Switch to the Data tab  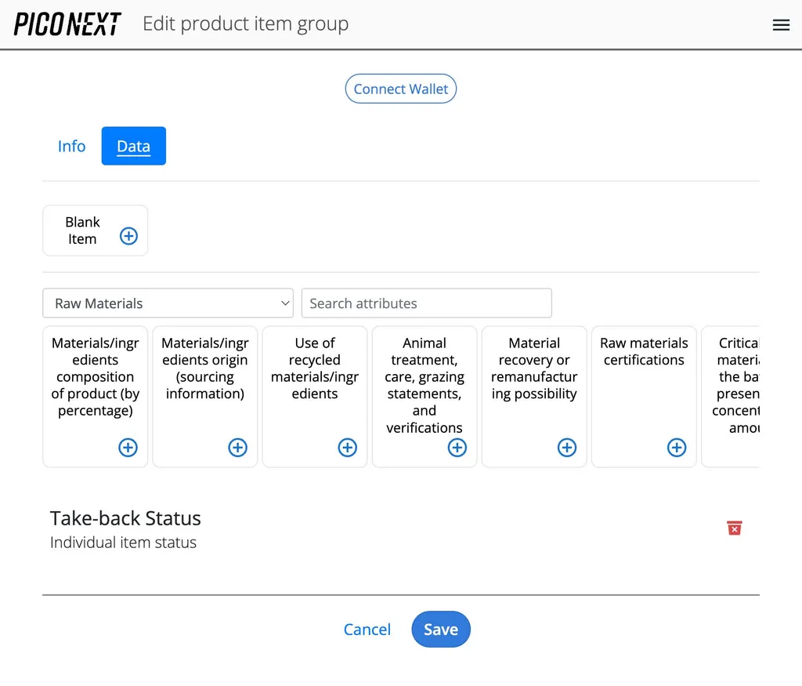point(133,146)
